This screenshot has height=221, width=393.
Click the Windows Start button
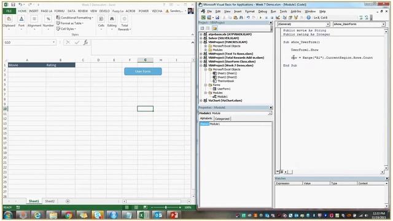pos(8,215)
